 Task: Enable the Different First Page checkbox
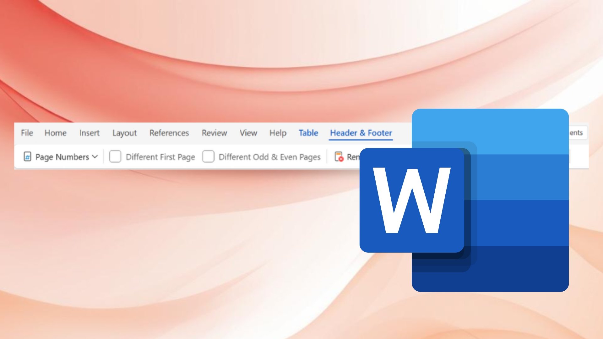click(115, 156)
